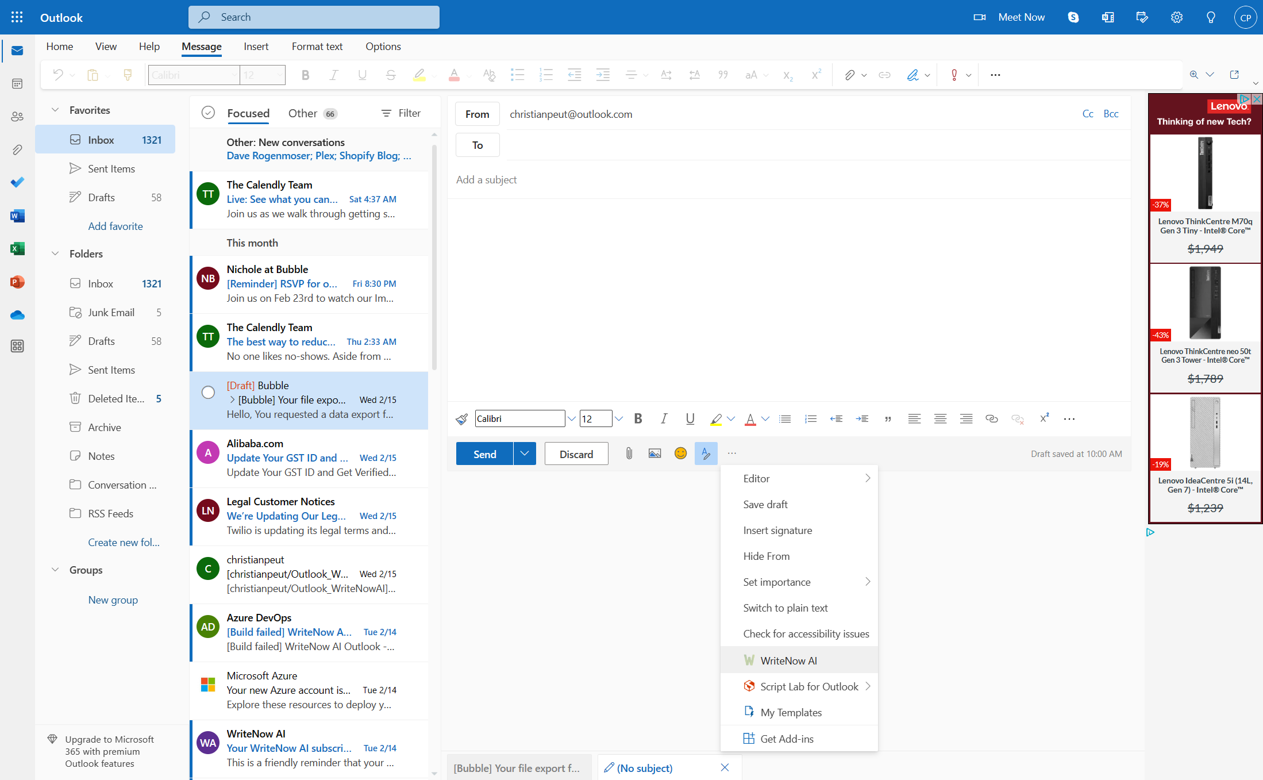Open the Skype icon in header
The image size is (1263, 780).
point(1073,17)
